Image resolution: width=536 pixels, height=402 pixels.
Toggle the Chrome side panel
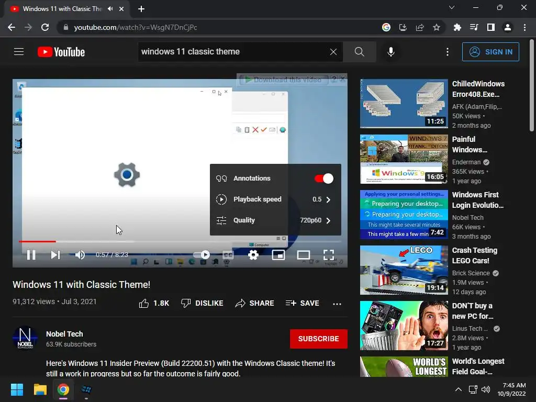click(490, 27)
